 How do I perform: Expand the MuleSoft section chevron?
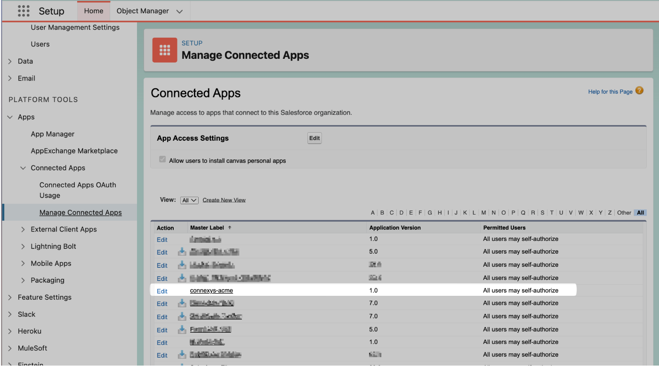coord(10,348)
